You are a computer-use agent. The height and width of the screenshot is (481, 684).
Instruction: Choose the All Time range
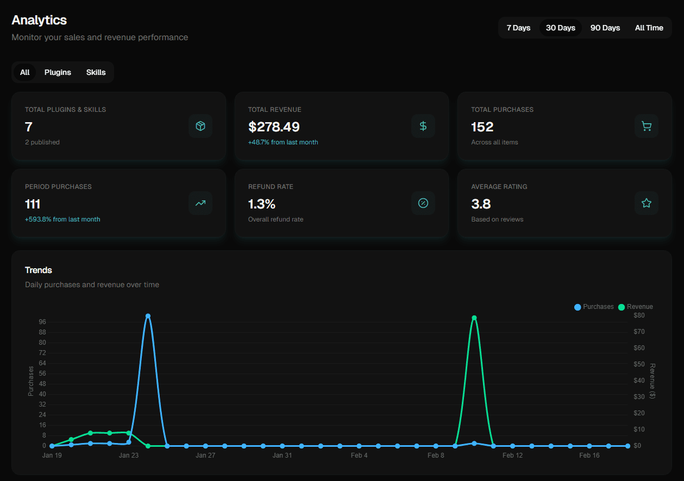[x=649, y=28]
